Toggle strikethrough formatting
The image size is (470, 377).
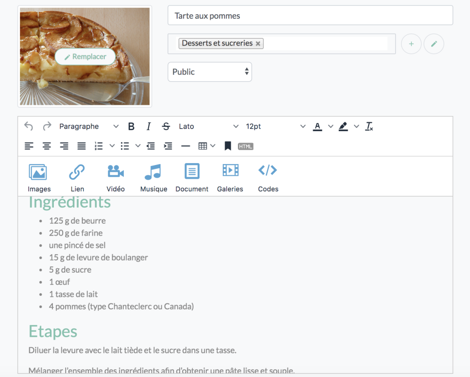[166, 126]
